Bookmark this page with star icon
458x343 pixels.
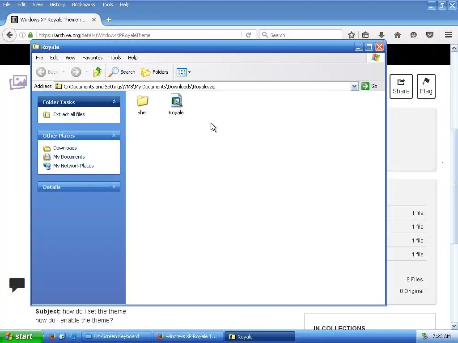[x=352, y=35]
